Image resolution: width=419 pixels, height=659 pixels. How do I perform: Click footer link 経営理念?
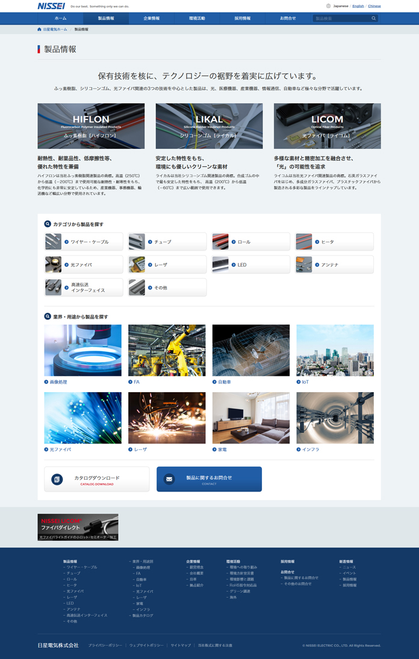pyautogui.click(x=195, y=567)
